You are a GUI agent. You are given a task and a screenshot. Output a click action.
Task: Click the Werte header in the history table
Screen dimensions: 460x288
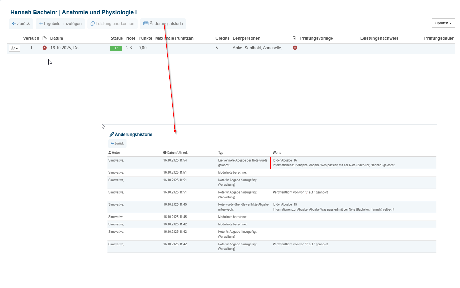pos(277,153)
